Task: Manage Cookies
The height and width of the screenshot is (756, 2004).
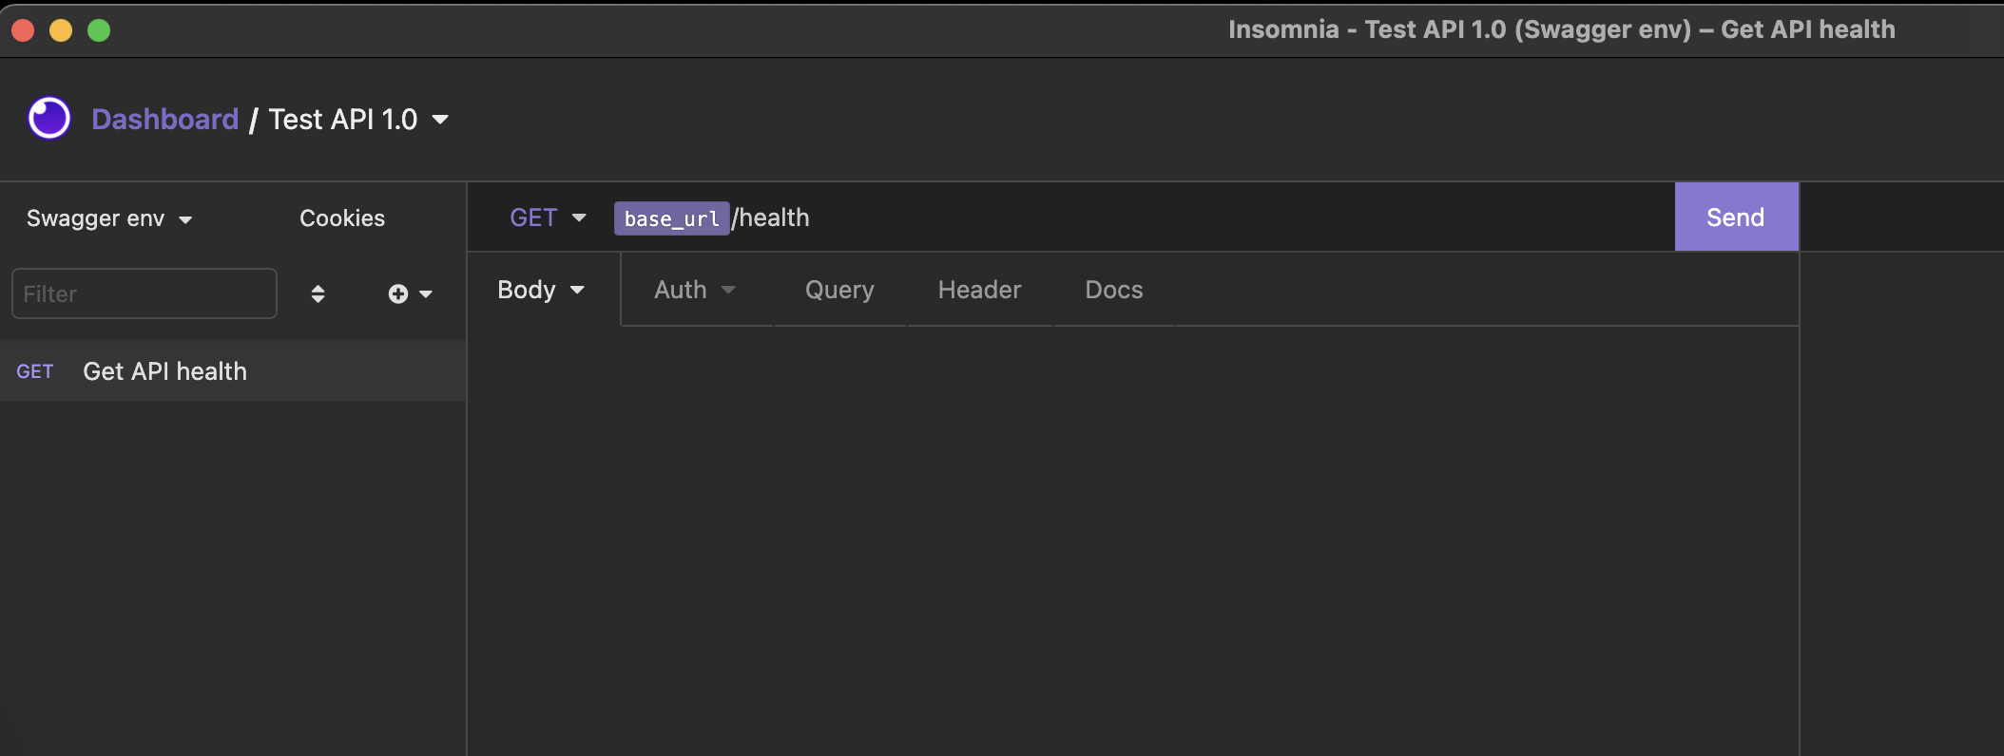Action: (342, 217)
